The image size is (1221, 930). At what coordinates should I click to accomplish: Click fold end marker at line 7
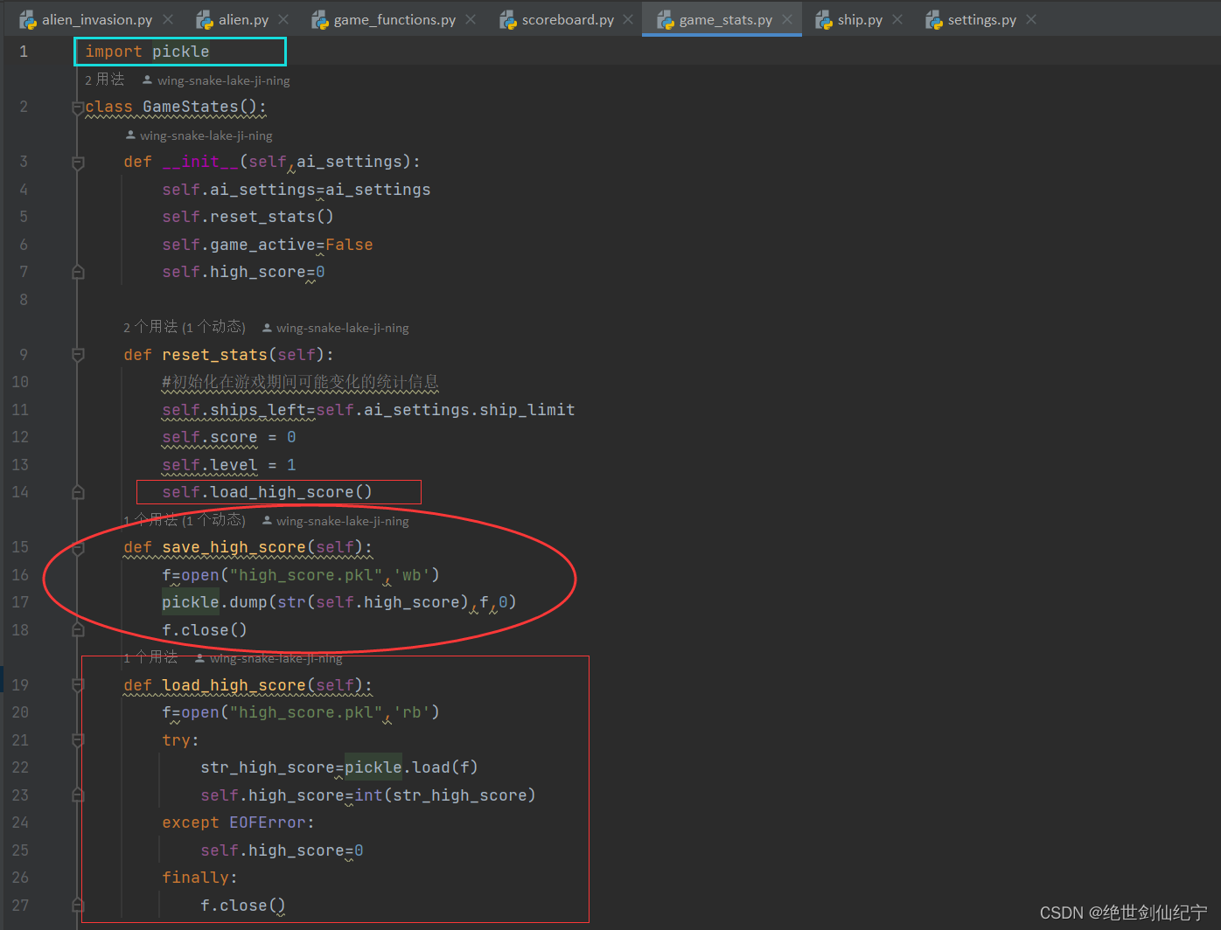(78, 273)
